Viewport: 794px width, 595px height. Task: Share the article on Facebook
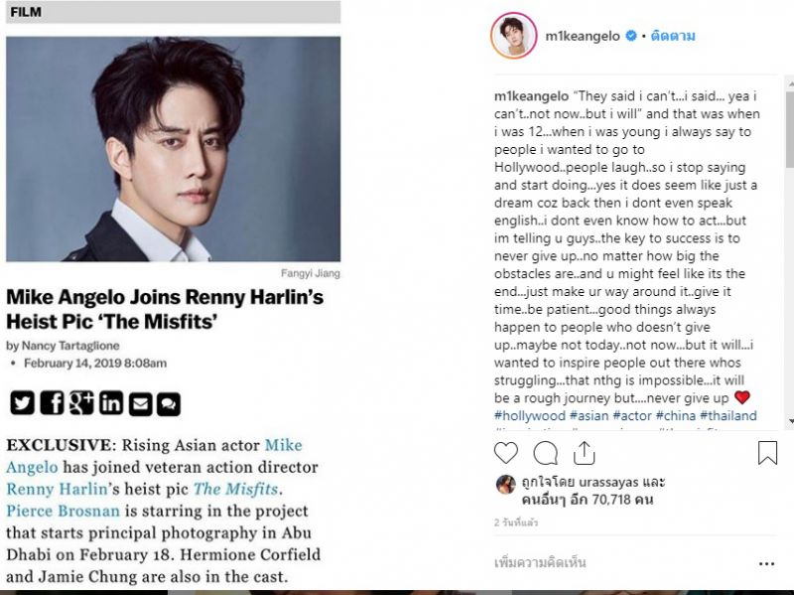coord(53,403)
